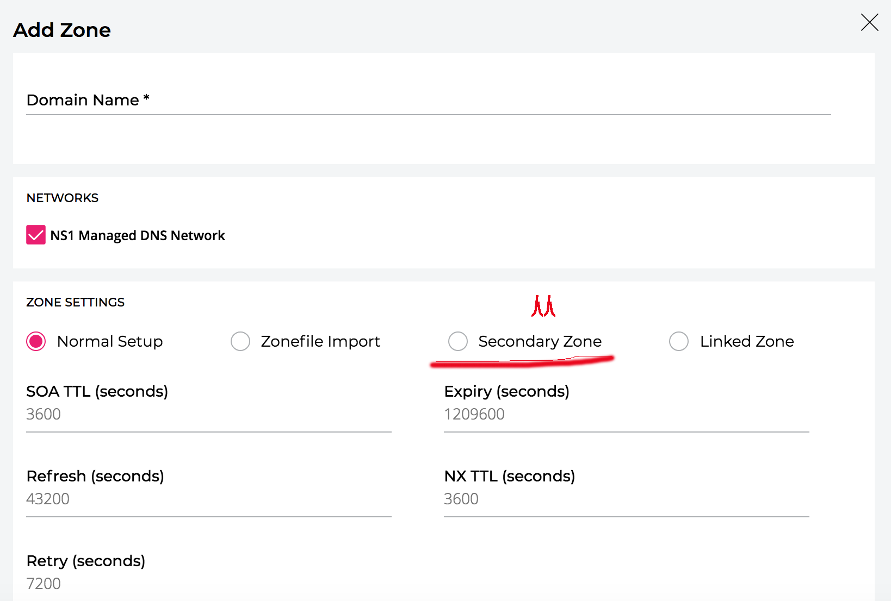Close the Add Zone dialog
Viewport: 891px width, 601px height.
869,23
